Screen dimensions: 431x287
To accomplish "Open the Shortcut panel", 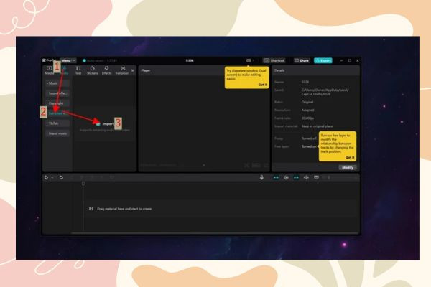I will tap(274, 60).
